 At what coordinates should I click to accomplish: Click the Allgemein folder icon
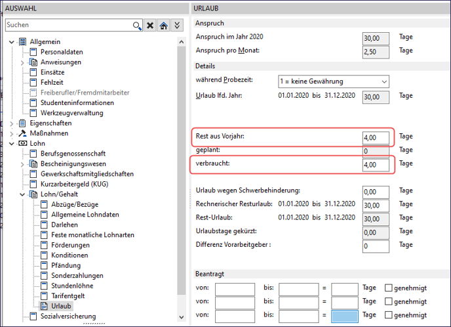[x=22, y=42]
